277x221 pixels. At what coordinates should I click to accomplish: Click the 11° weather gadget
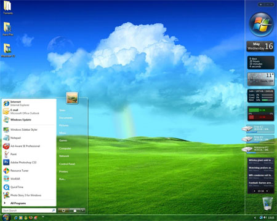[260, 79]
